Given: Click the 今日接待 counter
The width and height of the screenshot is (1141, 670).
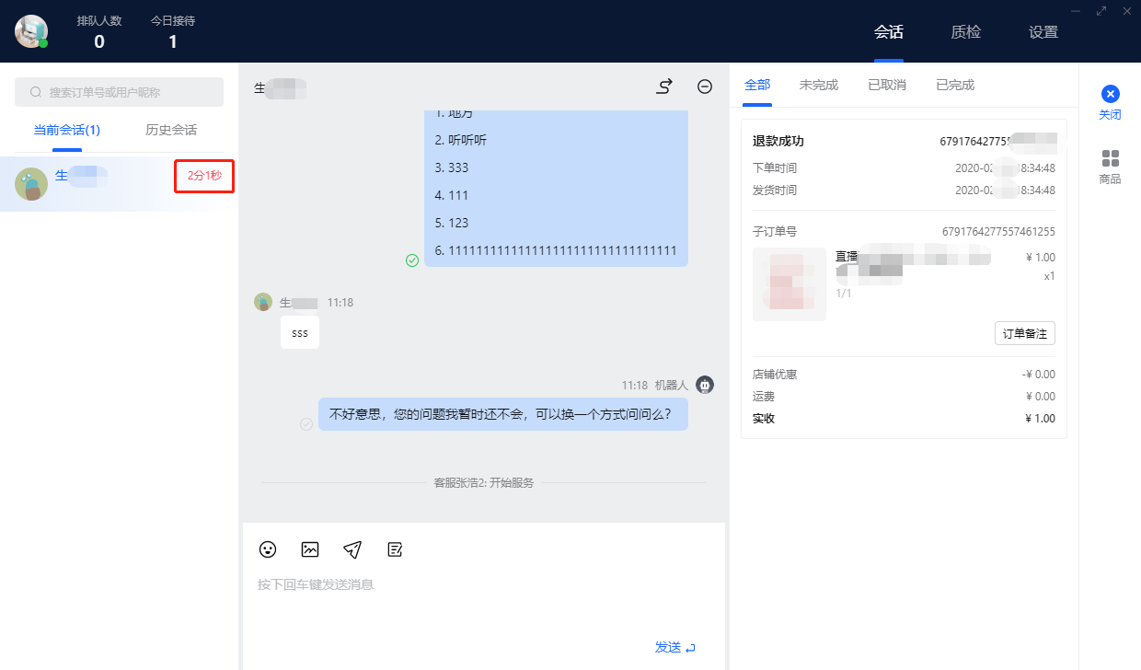Looking at the screenshot, I should (173, 32).
